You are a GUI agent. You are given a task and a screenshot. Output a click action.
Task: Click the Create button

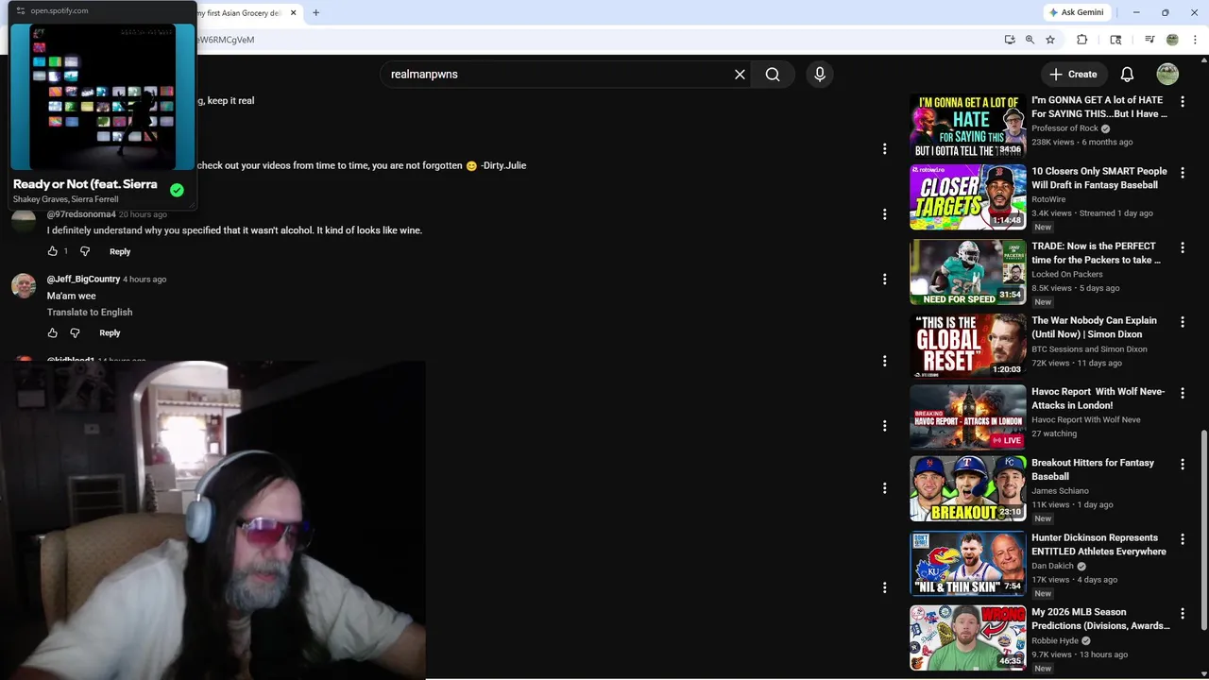point(1073,75)
